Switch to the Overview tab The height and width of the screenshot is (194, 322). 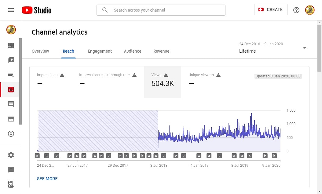pyautogui.click(x=40, y=51)
